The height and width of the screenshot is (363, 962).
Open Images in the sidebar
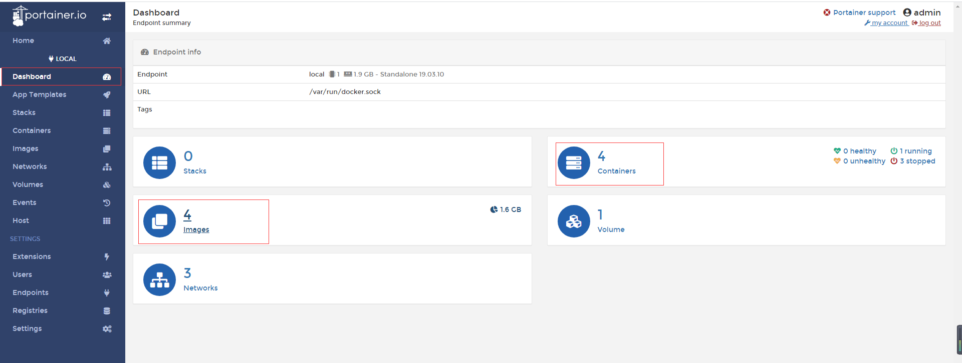[26, 148]
